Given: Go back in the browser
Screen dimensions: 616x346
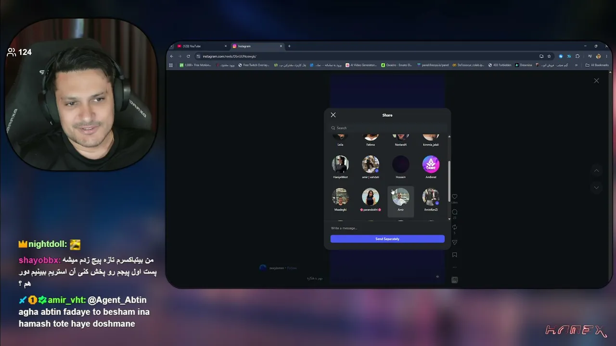Looking at the screenshot, I should click(x=172, y=56).
